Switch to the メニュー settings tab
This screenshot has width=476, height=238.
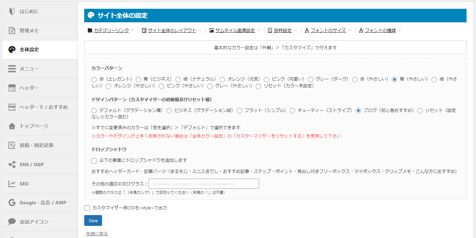pyautogui.click(x=39, y=69)
